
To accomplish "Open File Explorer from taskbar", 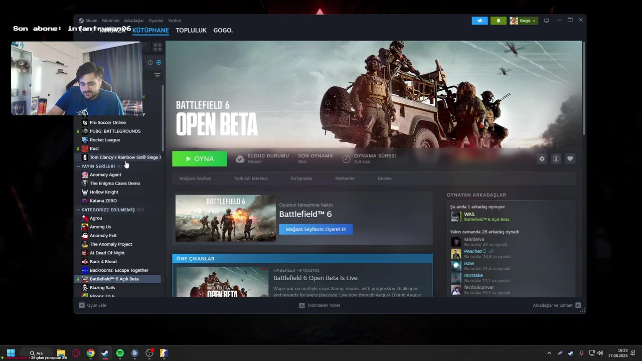I will (x=61, y=353).
